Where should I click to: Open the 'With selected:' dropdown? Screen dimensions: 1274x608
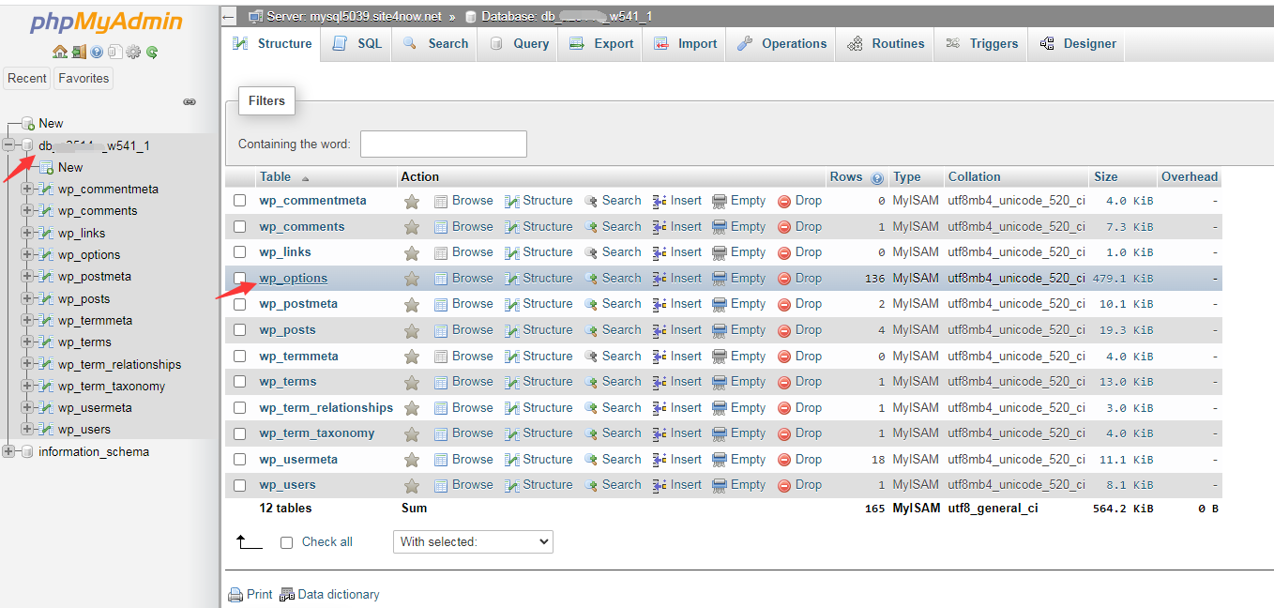[473, 542]
